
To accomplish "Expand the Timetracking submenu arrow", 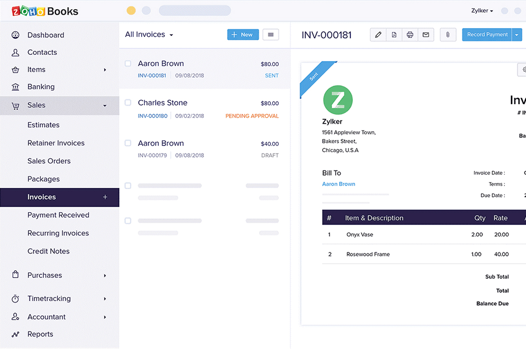I will [105, 299].
